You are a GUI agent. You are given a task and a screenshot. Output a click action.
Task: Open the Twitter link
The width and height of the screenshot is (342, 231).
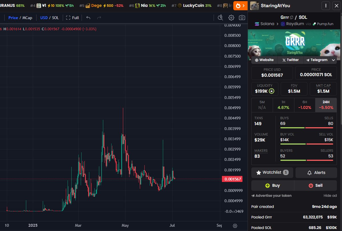pyautogui.click(x=291, y=60)
